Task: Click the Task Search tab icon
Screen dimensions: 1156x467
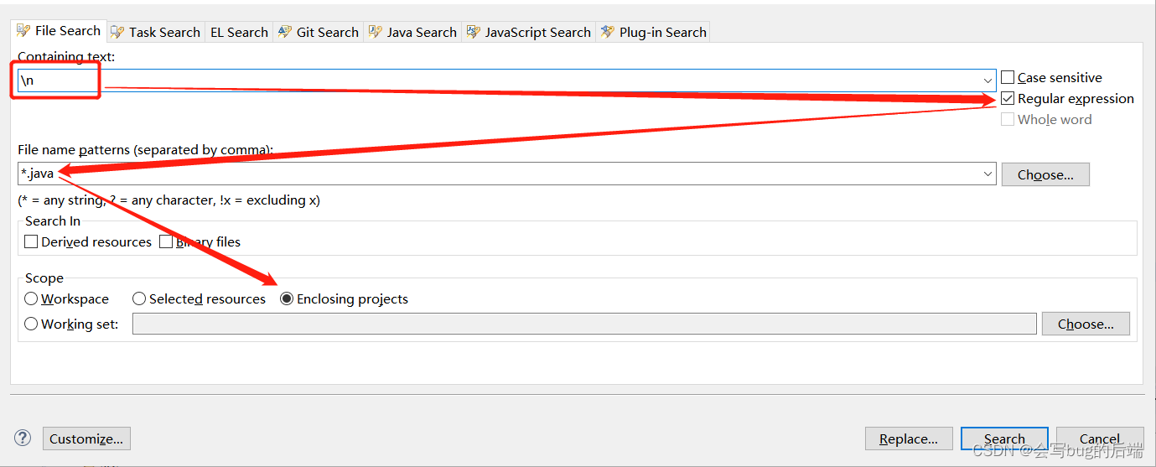Action: 118,32
